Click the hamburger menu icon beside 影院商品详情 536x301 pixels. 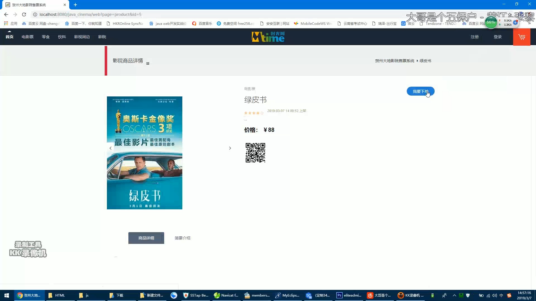tap(148, 64)
